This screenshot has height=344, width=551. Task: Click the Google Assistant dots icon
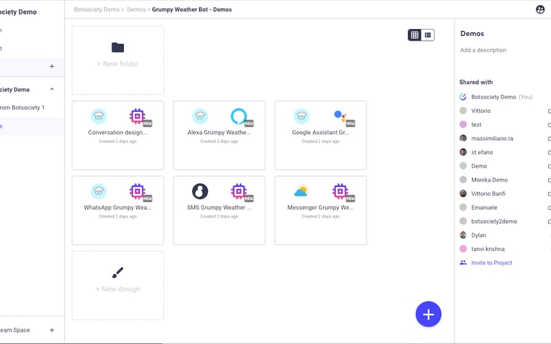tap(340, 116)
